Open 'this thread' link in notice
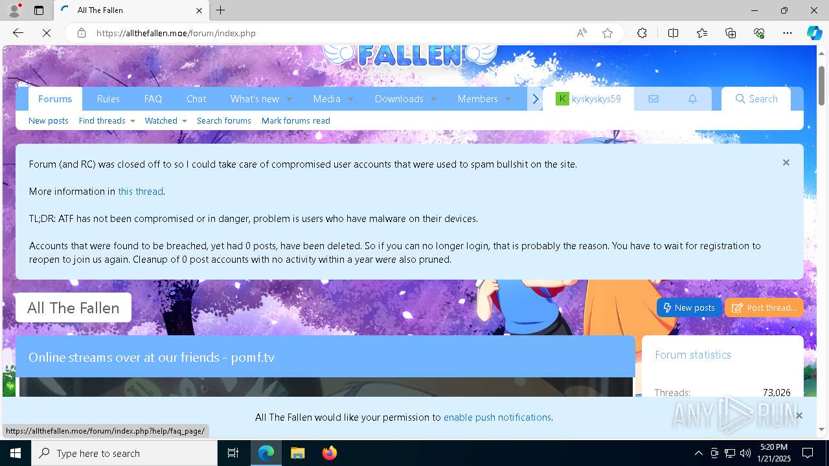The width and height of the screenshot is (829, 466). coord(141,192)
